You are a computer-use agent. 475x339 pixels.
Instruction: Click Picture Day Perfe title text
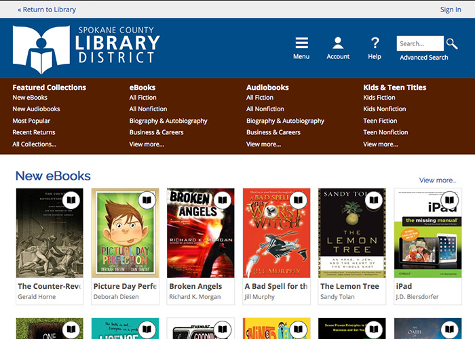pyautogui.click(x=125, y=286)
